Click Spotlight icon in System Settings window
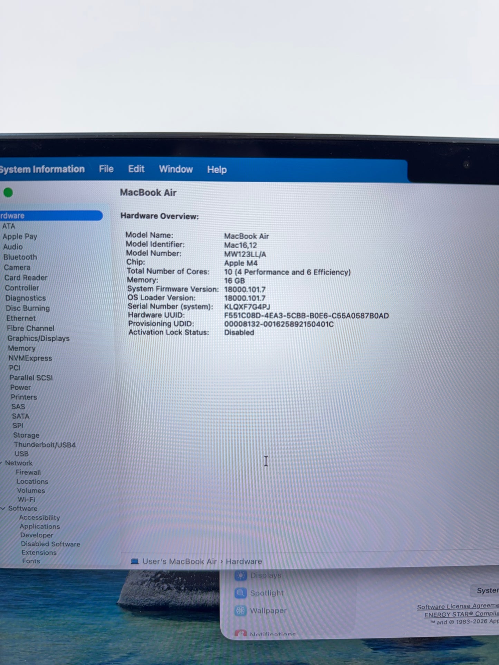 click(x=241, y=593)
